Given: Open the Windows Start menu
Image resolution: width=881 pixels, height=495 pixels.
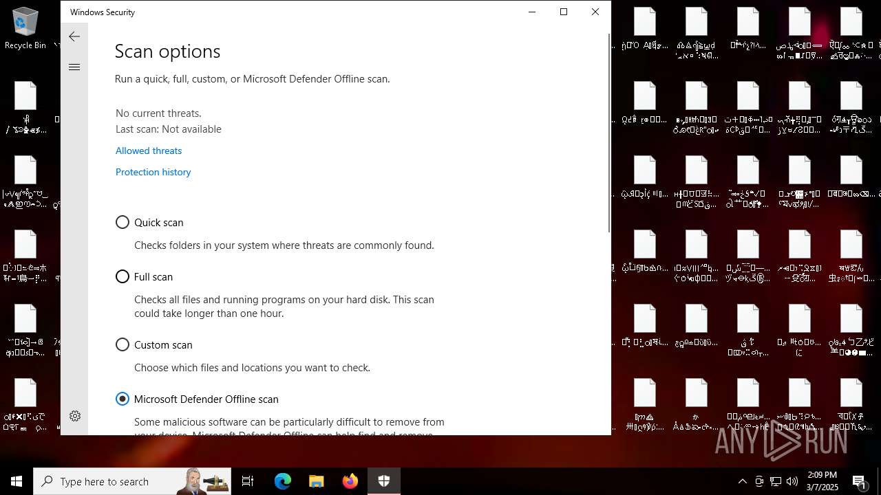Looking at the screenshot, I should click(x=17, y=481).
